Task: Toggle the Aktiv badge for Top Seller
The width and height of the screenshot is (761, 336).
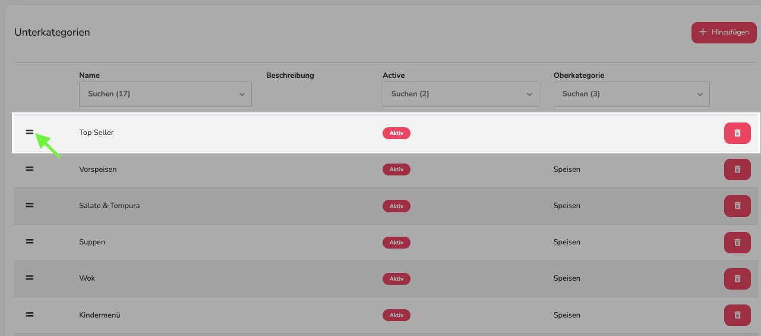Action: [396, 133]
